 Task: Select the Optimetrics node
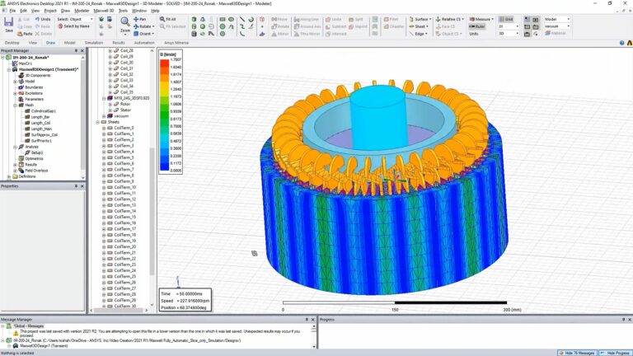34,158
